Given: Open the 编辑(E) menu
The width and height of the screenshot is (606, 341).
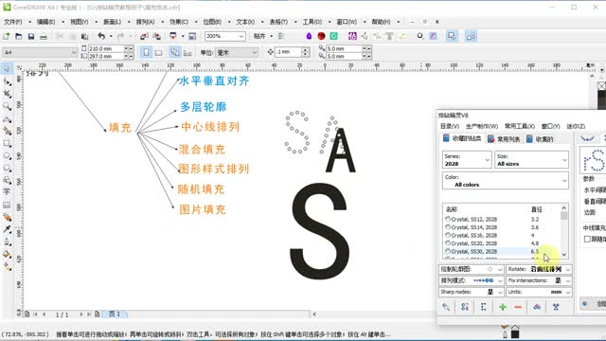Looking at the screenshot, I should [x=45, y=22].
